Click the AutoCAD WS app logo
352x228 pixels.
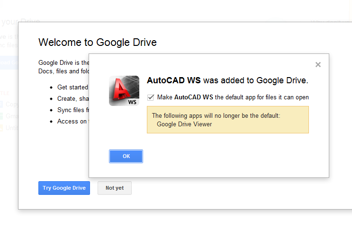124,91
